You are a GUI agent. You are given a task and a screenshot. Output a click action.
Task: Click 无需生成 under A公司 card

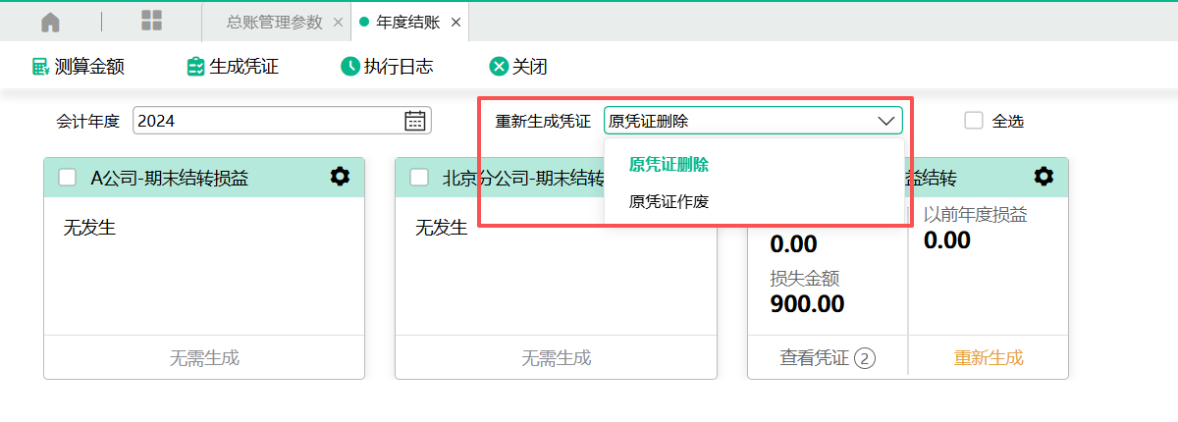click(204, 358)
